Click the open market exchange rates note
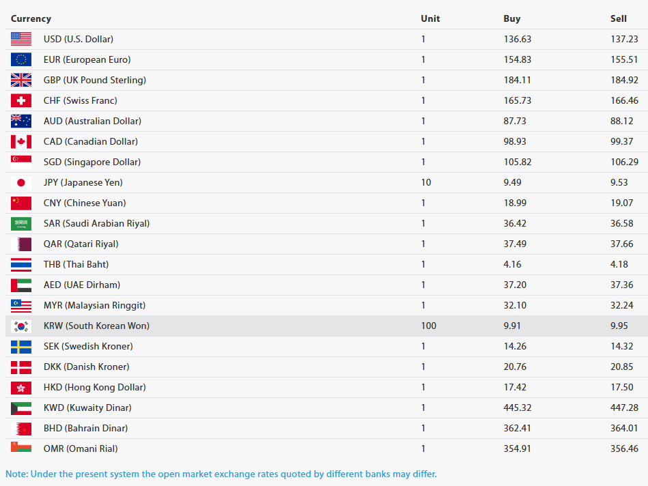 [x=221, y=474]
